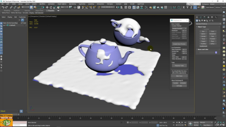The height and width of the screenshot is (127, 226).
Task: Open the Rendering menu
Action: click(x=72, y=4)
